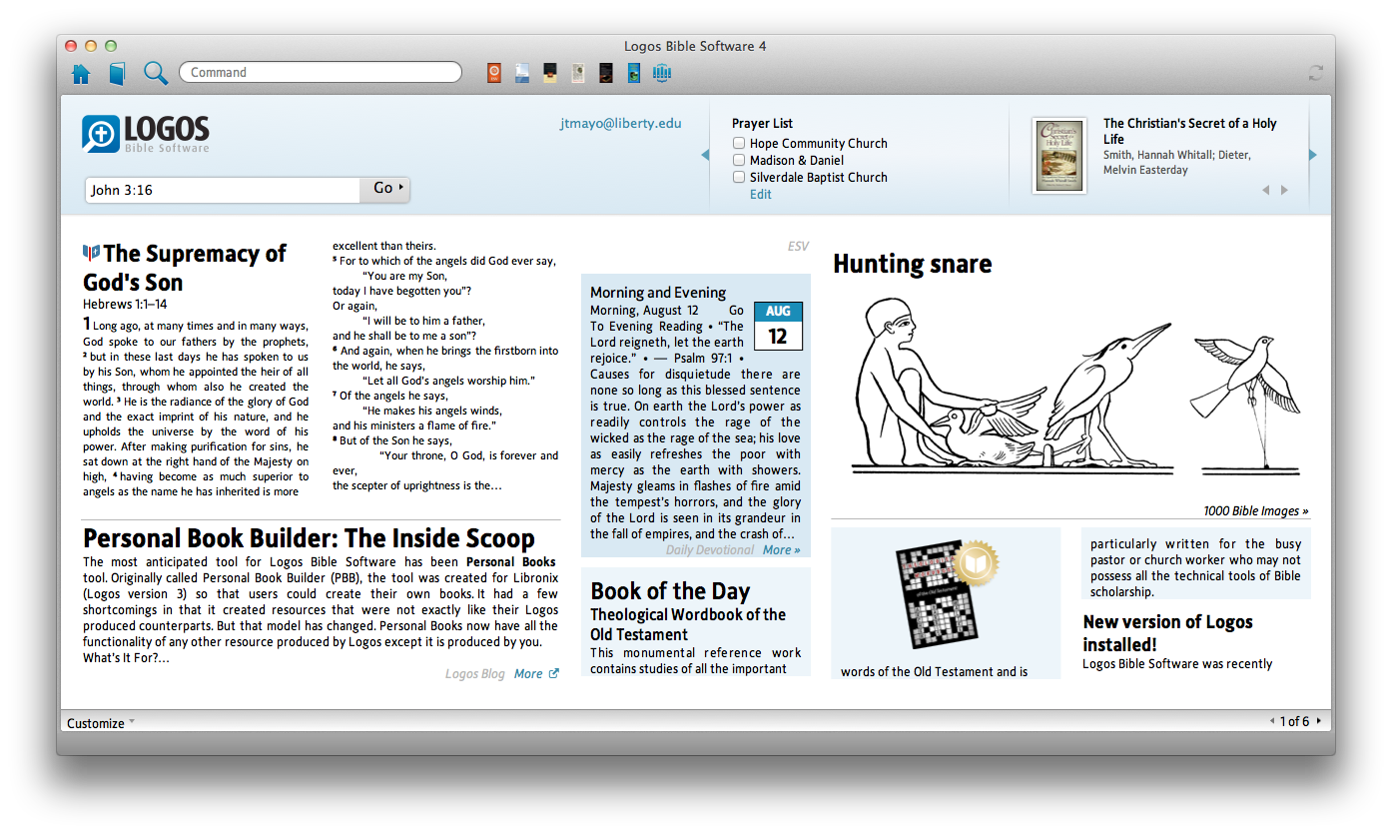The width and height of the screenshot is (1392, 834).
Task: Open the Customize dropdown
Action: [101, 723]
